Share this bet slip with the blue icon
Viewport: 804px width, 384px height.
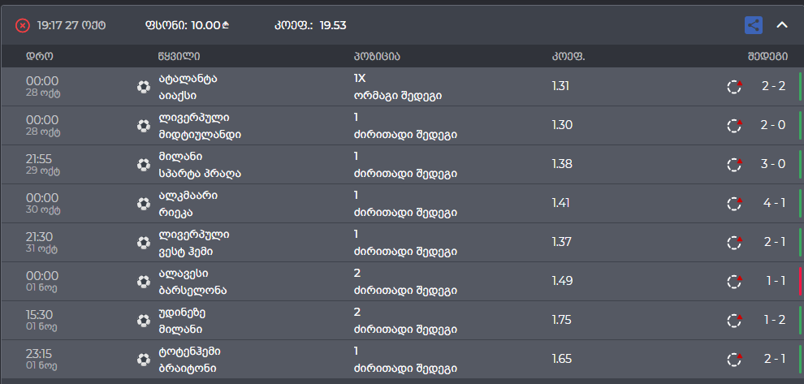pos(754,25)
